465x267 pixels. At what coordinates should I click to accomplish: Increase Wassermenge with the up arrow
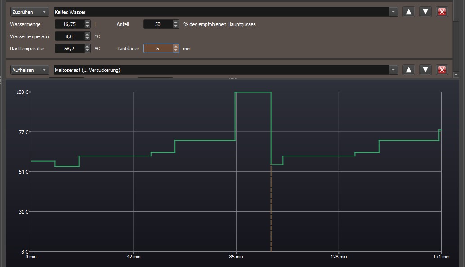[x=87, y=22]
